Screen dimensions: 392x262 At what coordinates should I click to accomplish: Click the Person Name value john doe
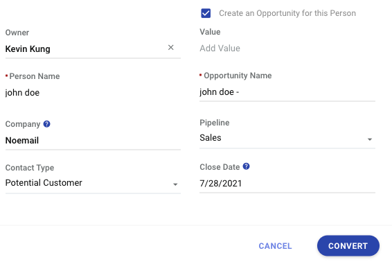tap(22, 93)
